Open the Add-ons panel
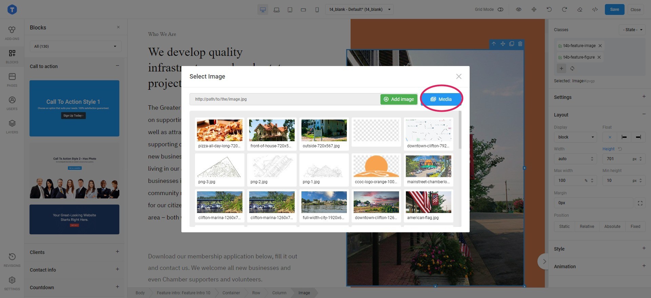Viewport: 651px width, 298px height. [12, 33]
